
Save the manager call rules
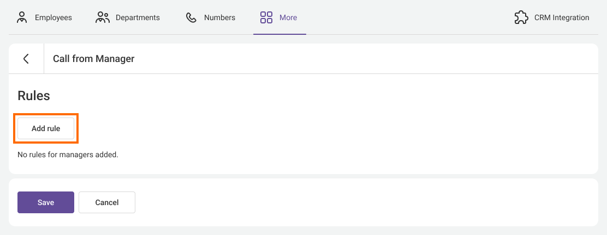46,202
